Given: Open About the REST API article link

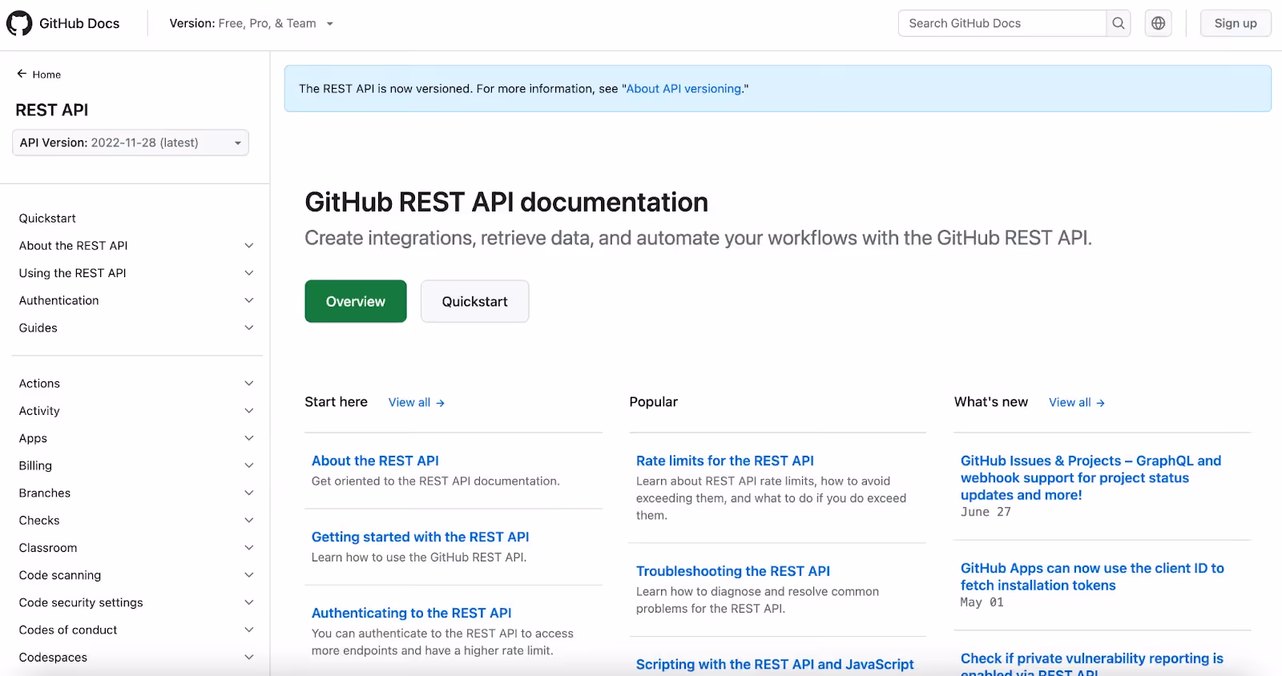Looking at the screenshot, I should [375, 461].
